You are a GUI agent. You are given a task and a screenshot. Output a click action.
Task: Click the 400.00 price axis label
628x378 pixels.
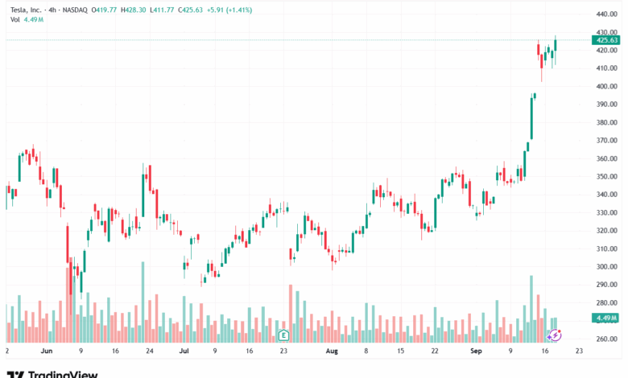[x=608, y=86]
